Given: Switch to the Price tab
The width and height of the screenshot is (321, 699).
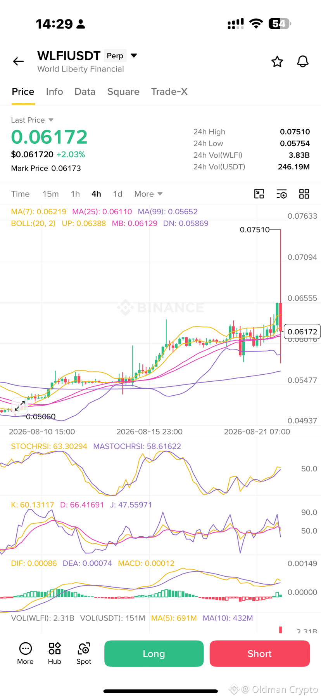Looking at the screenshot, I should [23, 92].
